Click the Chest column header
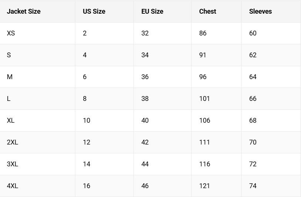Screen dimensions: 301x197 click(208, 11)
